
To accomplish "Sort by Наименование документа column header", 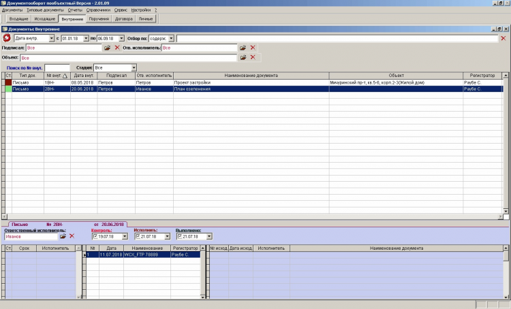I will click(251, 76).
